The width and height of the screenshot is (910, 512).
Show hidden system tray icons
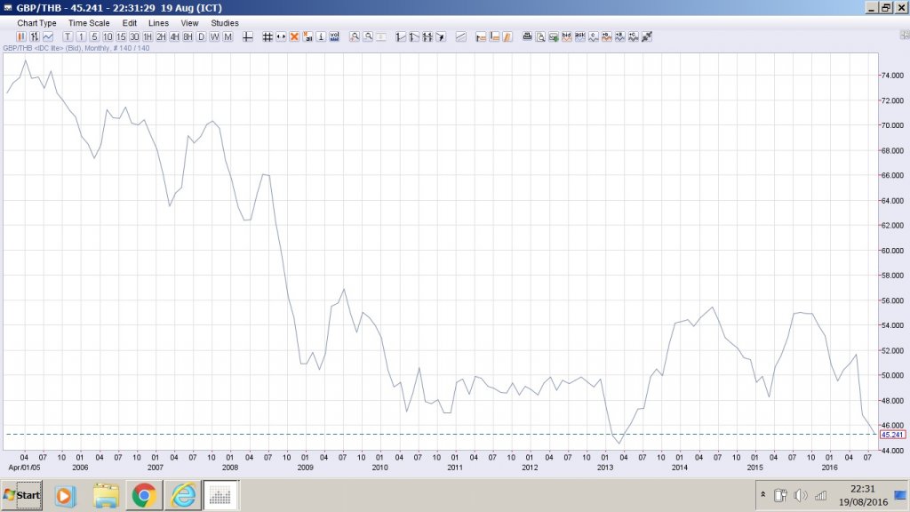pos(762,494)
